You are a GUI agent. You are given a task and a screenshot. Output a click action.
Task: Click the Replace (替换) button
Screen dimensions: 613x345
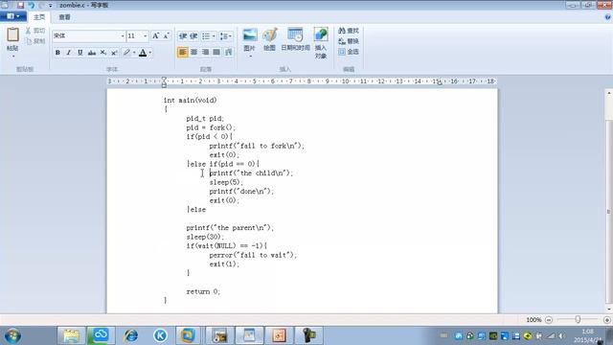(x=349, y=41)
